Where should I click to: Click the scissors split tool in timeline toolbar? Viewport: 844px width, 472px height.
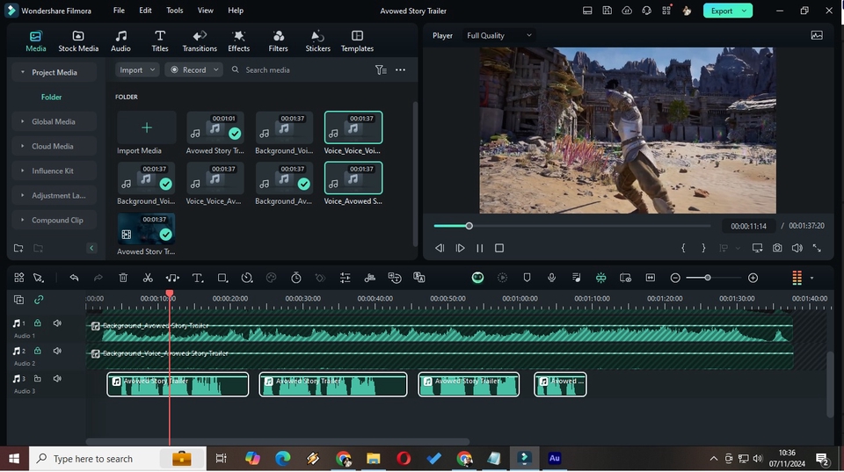(x=148, y=278)
